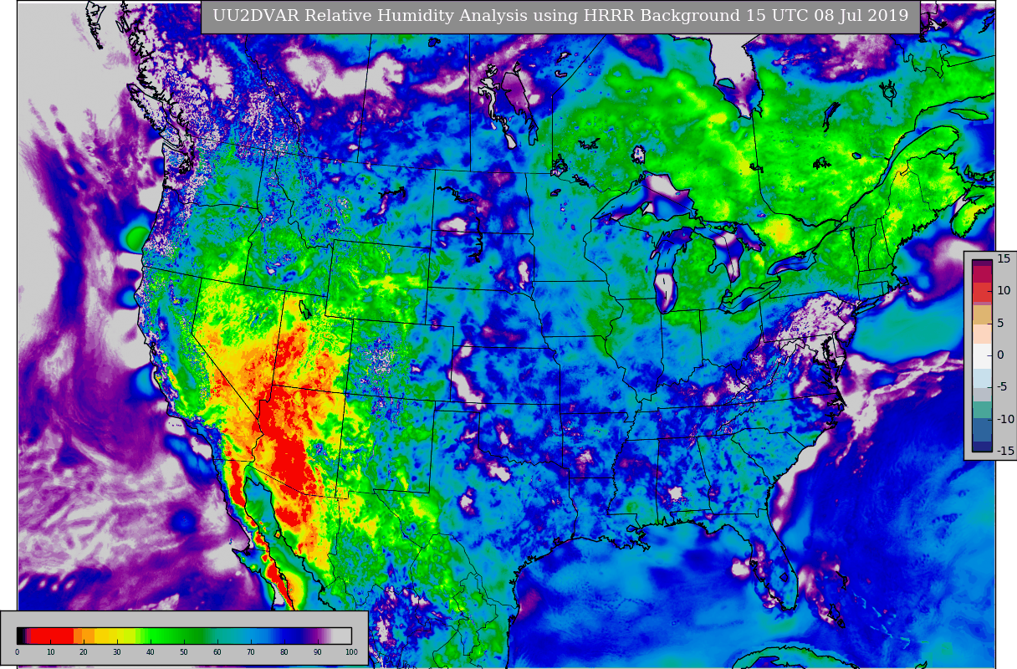
Task: Click the '0' label on the right difference colorbar
Action: (1001, 355)
